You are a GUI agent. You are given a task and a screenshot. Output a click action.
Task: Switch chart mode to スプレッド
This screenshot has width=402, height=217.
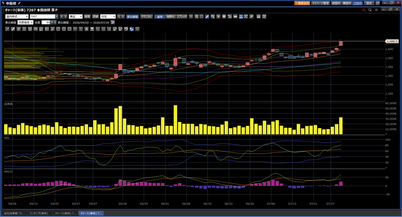click(x=182, y=16)
